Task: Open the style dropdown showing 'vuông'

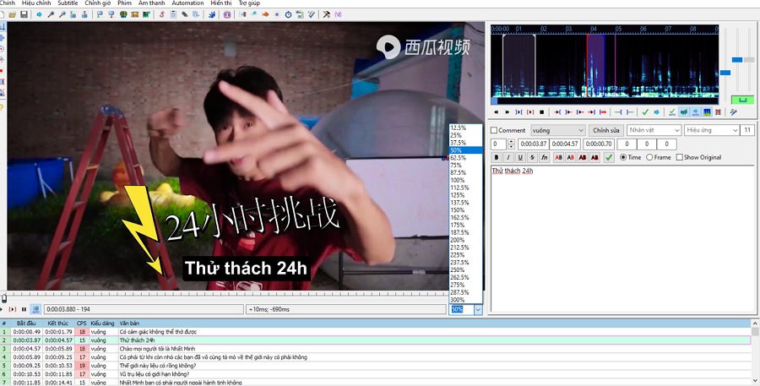Action: (557, 130)
